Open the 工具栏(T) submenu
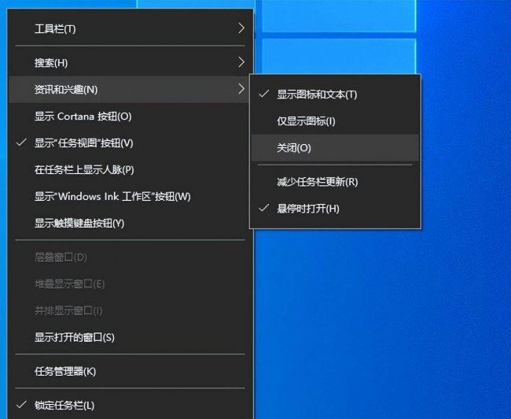 [130, 28]
